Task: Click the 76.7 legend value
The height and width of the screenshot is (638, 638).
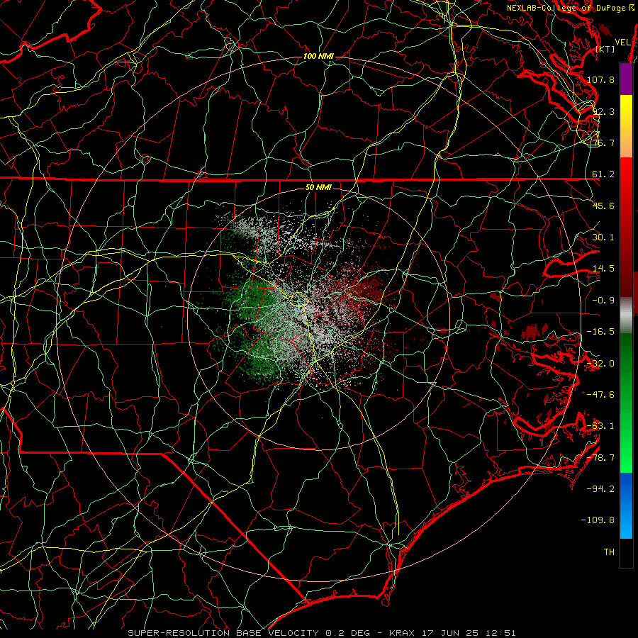Action: [603, 142]
